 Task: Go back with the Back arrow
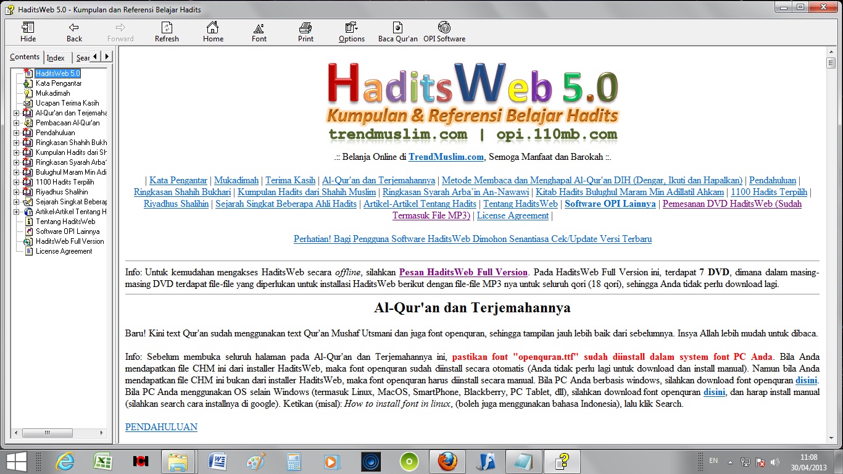pos(74,32)
